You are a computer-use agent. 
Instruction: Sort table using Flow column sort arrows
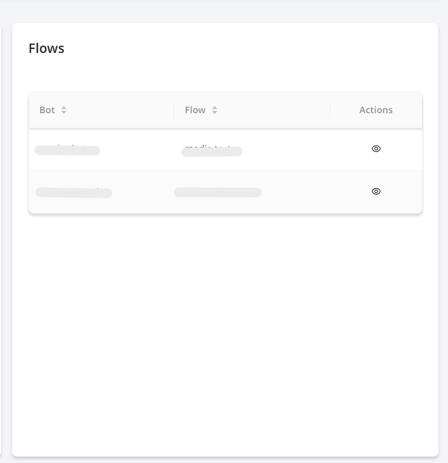(x=214, y=110)
